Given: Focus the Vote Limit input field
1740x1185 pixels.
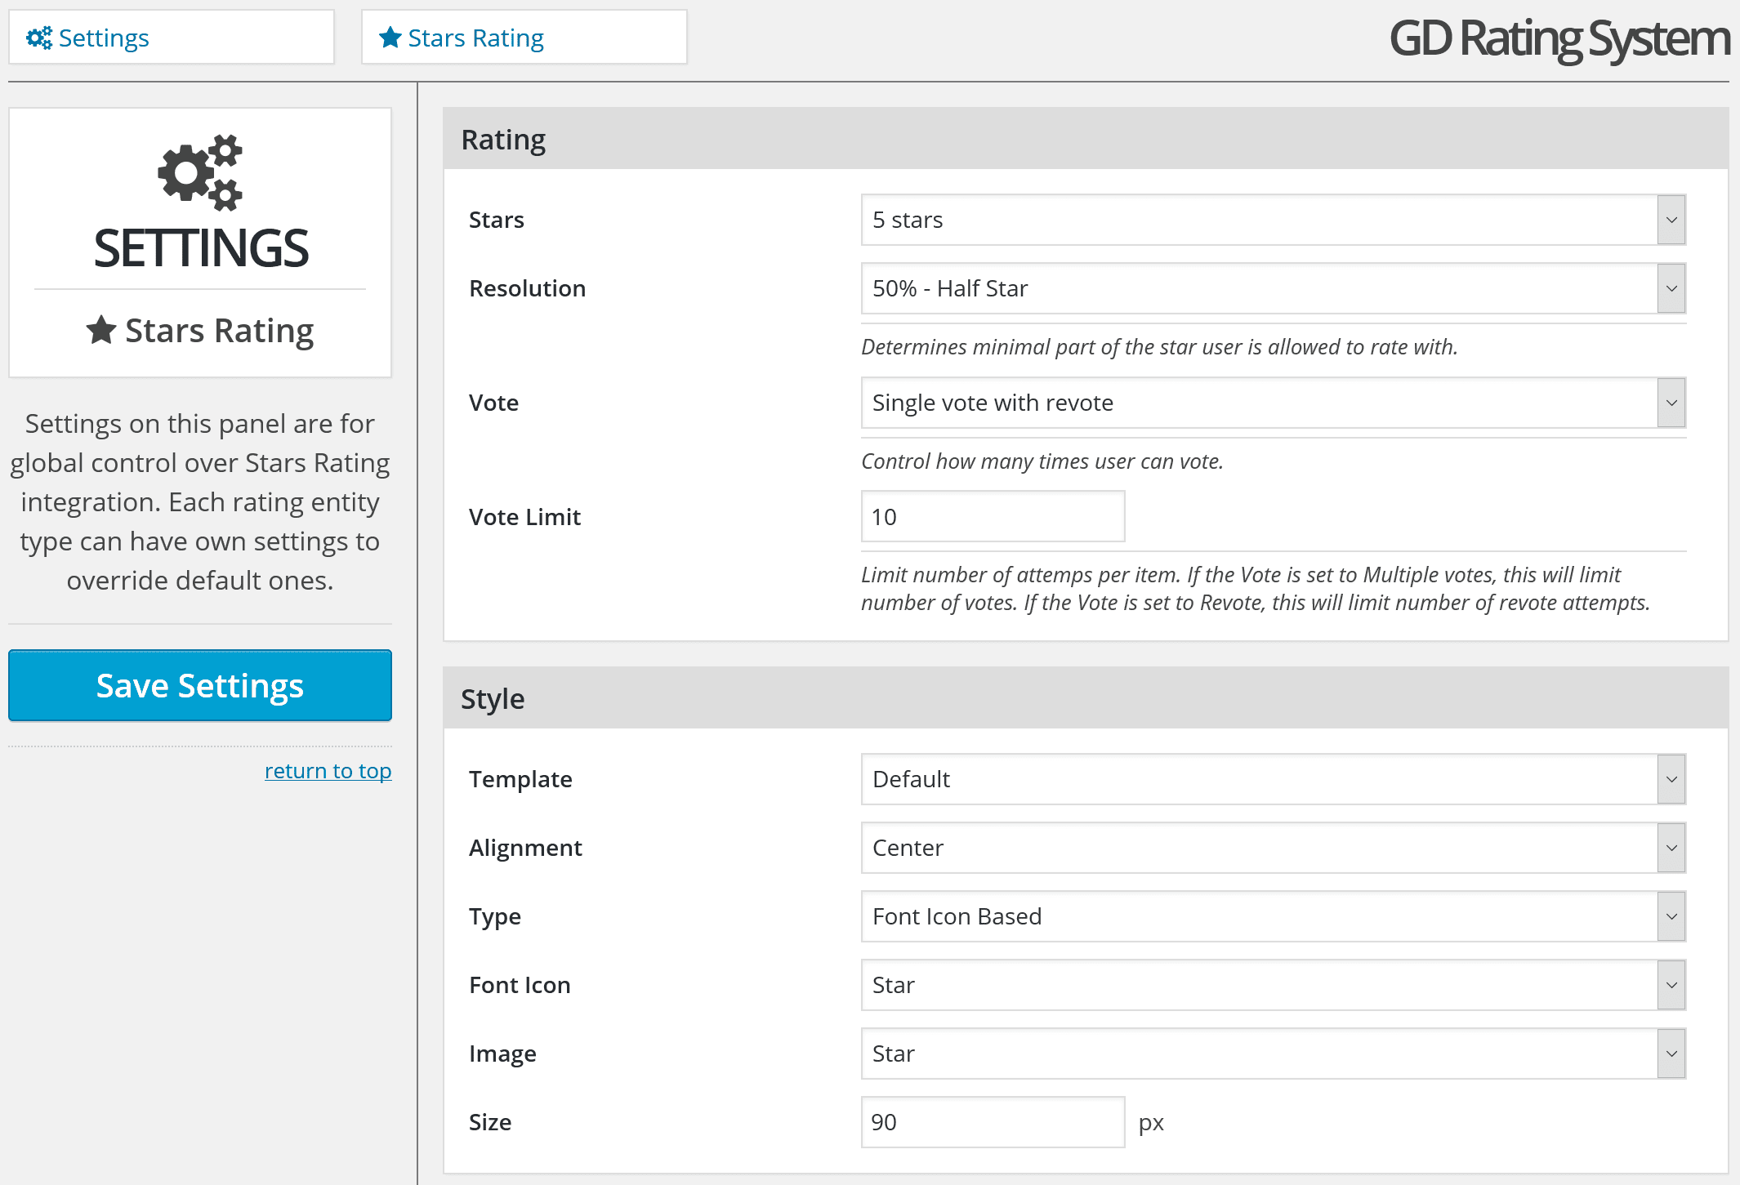Looking at the screenshot, I should (993, 516).
